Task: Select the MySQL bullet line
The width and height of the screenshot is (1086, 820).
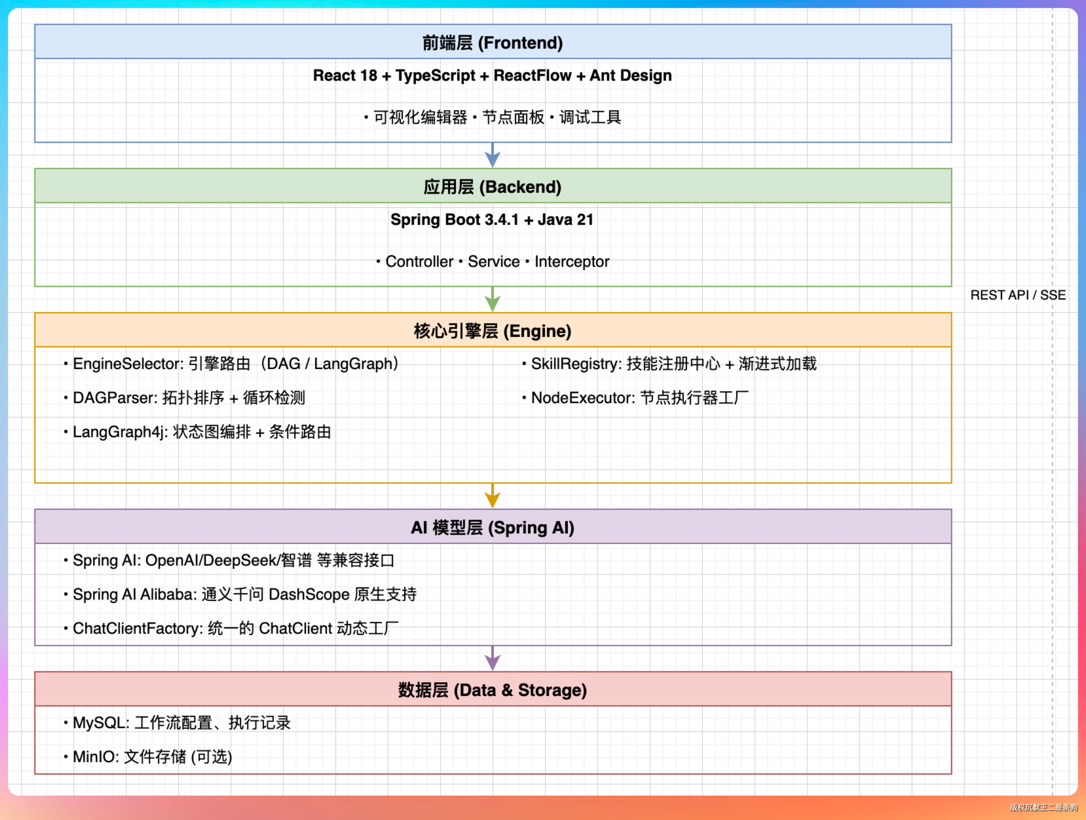Action: pos(178,723)
